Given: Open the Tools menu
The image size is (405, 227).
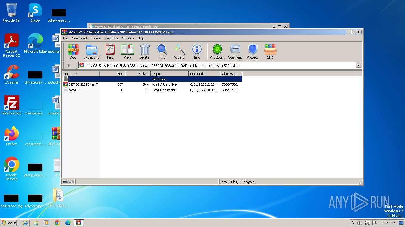Looking at the screenshot, I should pyautogui.click(x=96, y=38).
